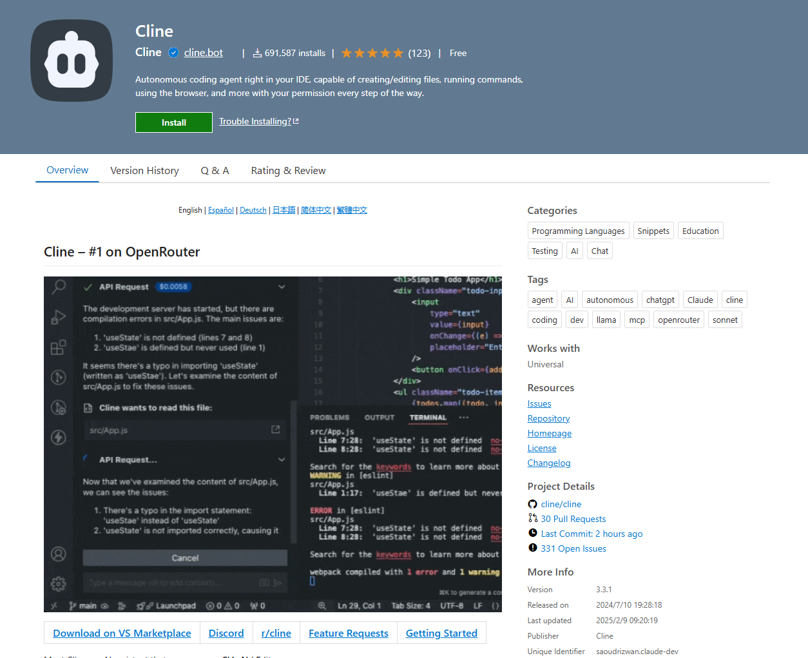Viewport: 808px width, 658px height.
Task: Click the installs download icon
Action: pos(257,53)
